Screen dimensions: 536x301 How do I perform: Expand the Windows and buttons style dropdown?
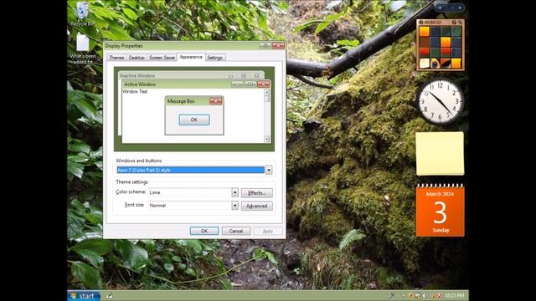(269, 170)
